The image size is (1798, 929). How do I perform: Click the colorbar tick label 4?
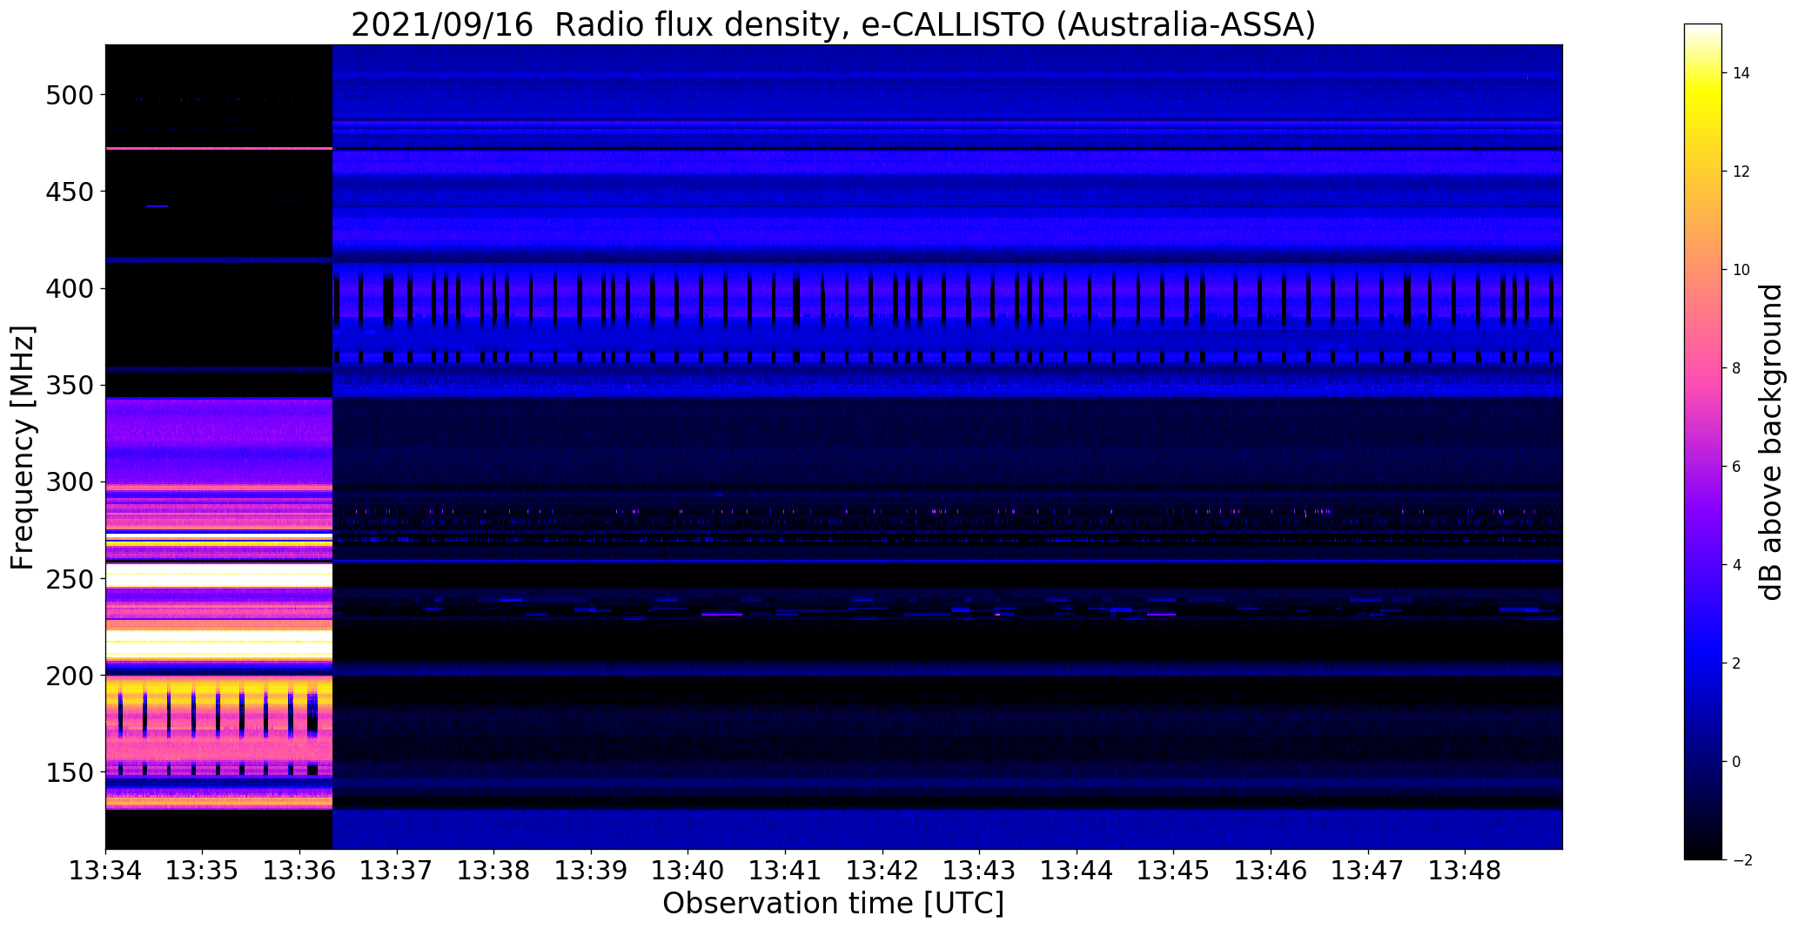pyautogui.click(x=1737, y=565)
